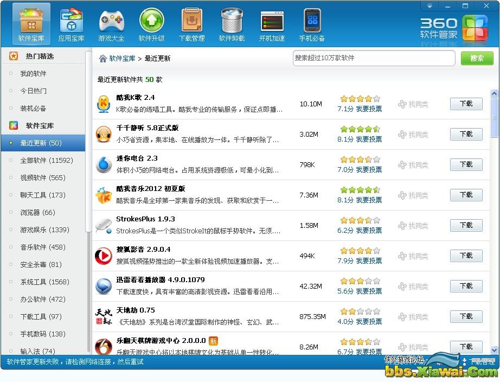Viewport: 500px width, 382px height.
Task: Download 千千静听 5.8正式版
Action: coord(466,134)
